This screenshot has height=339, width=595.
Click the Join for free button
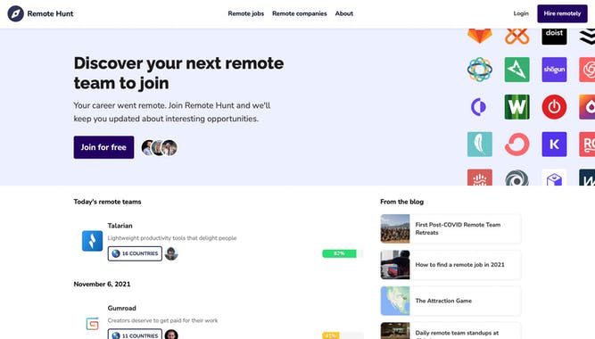tap(103, 147)
